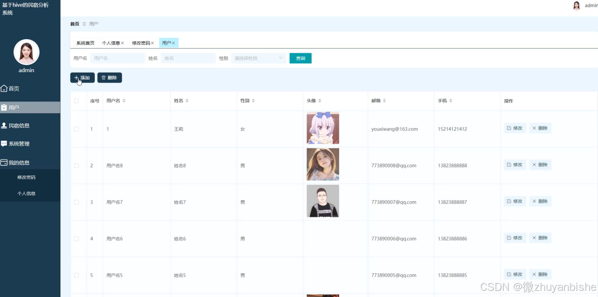Close the 修改密码 tab
Screen dimensions: 598x297
152,42
